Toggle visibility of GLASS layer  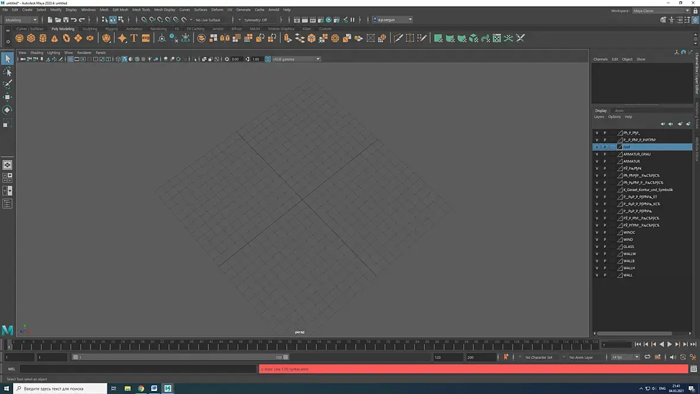pos(597,247)
